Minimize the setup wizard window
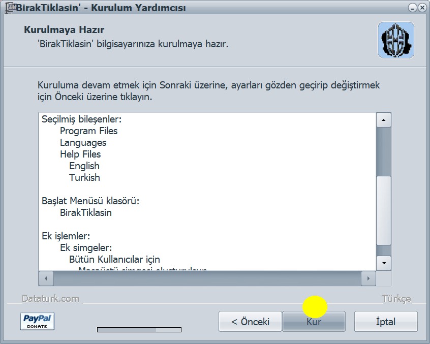 [412, 8]
